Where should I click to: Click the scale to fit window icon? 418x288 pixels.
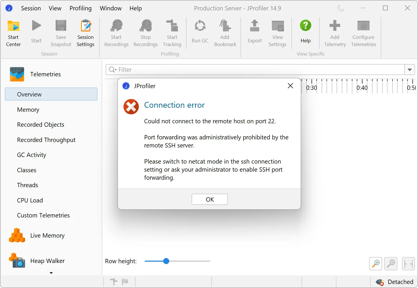(408, 264)
